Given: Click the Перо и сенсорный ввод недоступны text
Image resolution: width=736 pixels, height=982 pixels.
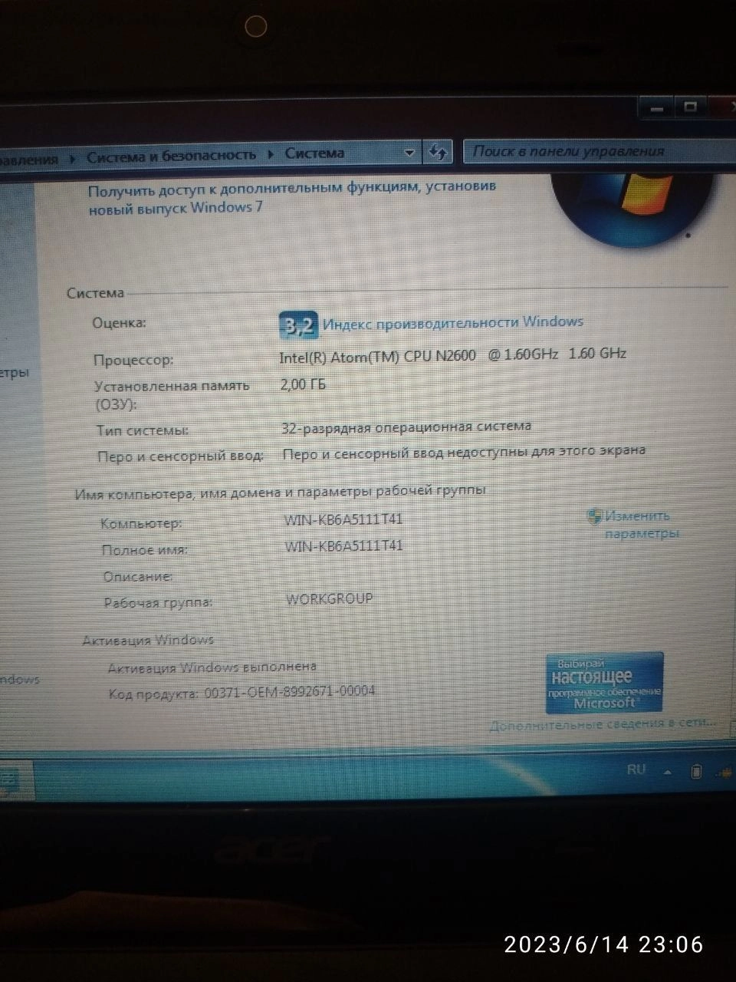Looking at the screenshot, I should 464,452.
